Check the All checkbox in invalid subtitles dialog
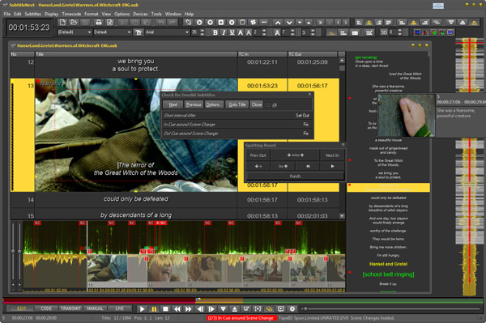The image size is (486, 323). tap(269, 105)
